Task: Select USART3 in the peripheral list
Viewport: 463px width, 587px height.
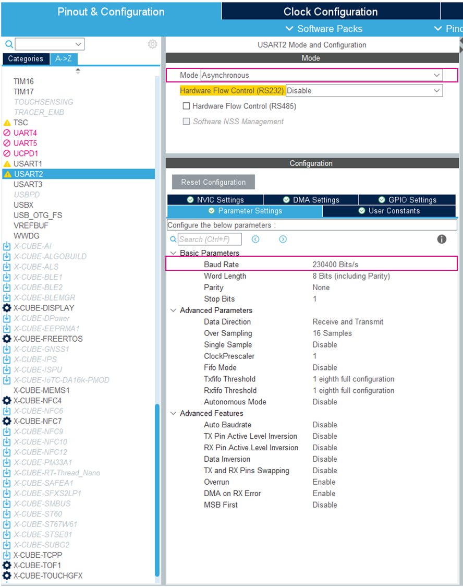Action: click(x=28, y=185)
